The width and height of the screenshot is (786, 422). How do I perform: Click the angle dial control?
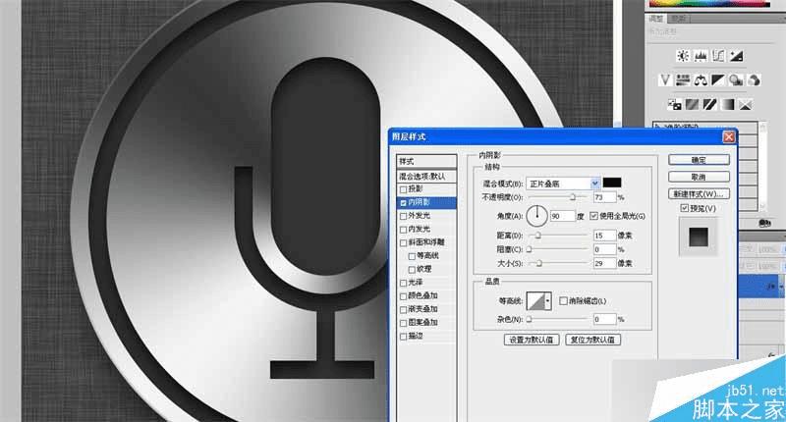coord(536,216)
